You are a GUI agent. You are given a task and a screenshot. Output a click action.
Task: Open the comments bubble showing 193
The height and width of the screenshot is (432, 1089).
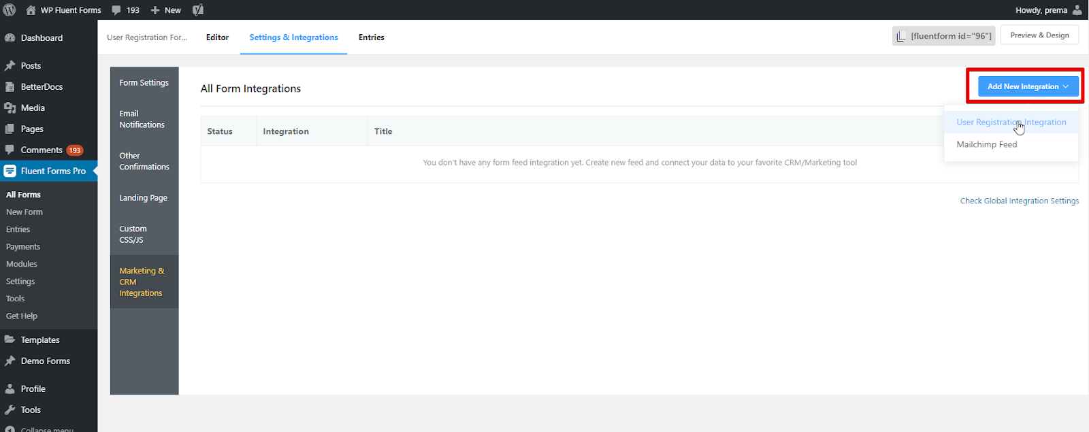click(x=125, y=10)
